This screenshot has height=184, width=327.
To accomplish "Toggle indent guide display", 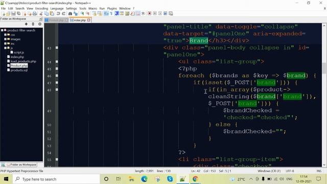I will tap(117, 14).
